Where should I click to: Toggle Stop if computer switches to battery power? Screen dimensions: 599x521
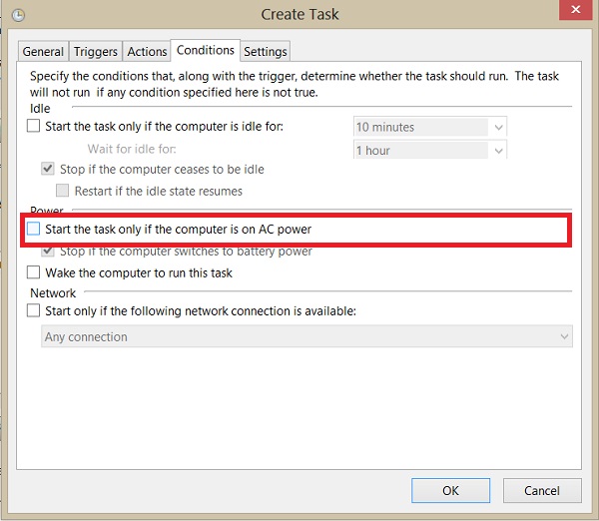coord(48,251)
